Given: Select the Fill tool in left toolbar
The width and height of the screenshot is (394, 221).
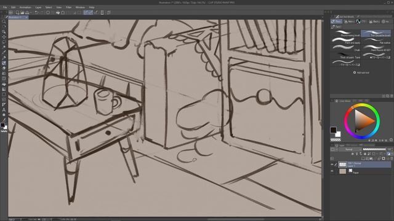Looking at the screenshot, I should [x=4, y=85].
